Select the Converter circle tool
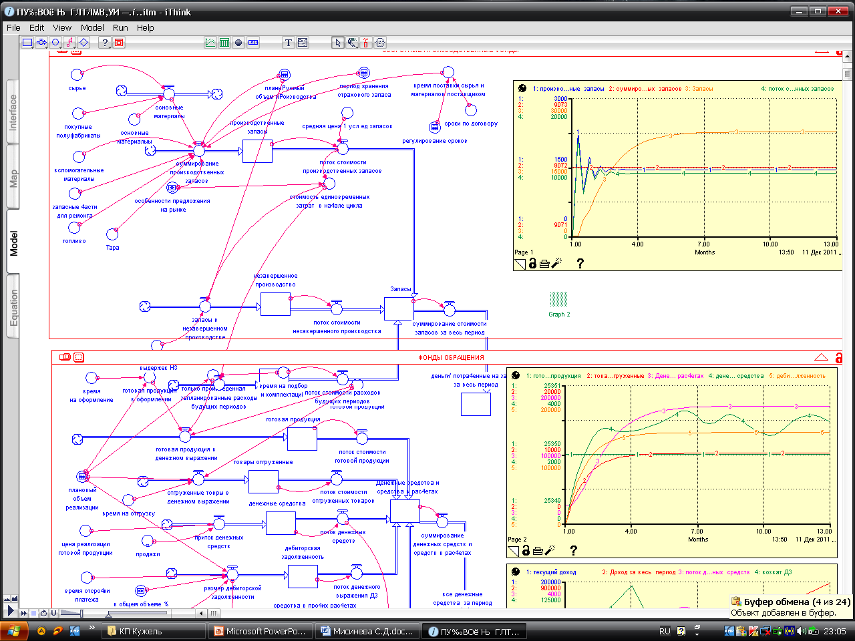 coord(55,43)
